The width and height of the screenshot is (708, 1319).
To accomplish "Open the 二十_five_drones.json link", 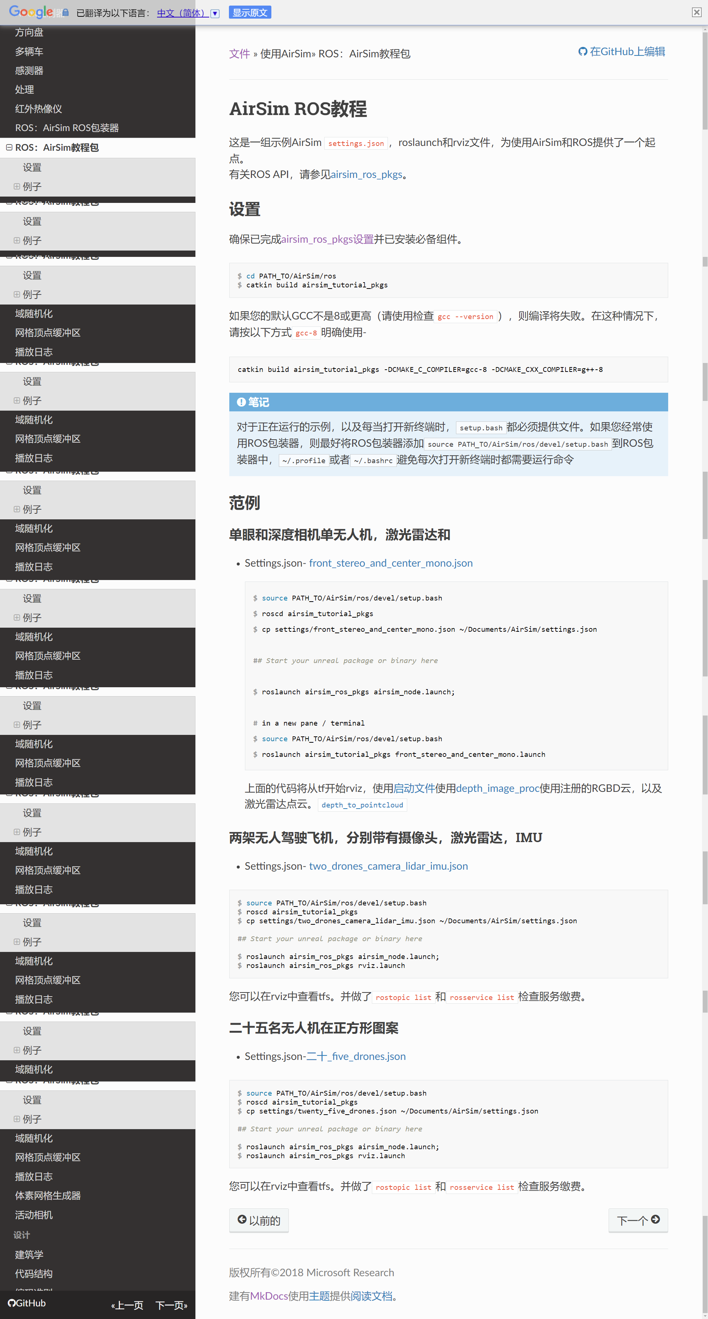I will pyautogui.click(x=356, y=1056).
